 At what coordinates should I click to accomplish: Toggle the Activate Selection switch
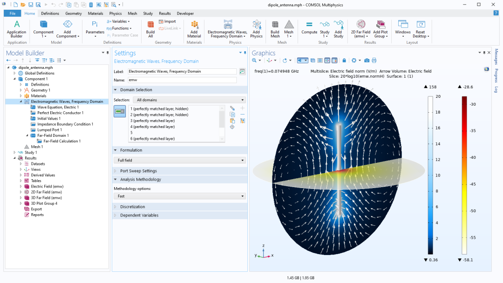coord(120,112)
